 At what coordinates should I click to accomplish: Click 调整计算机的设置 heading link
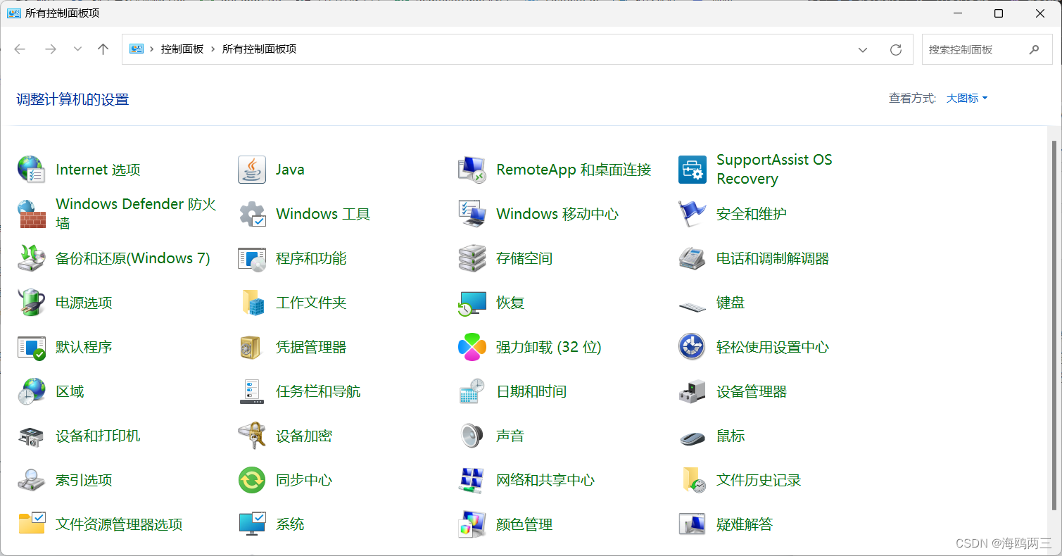pyautogui.click(x=72, y=99)
